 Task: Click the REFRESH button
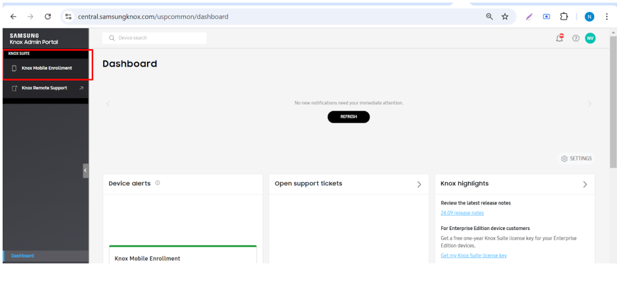click(x=349, y=117)
